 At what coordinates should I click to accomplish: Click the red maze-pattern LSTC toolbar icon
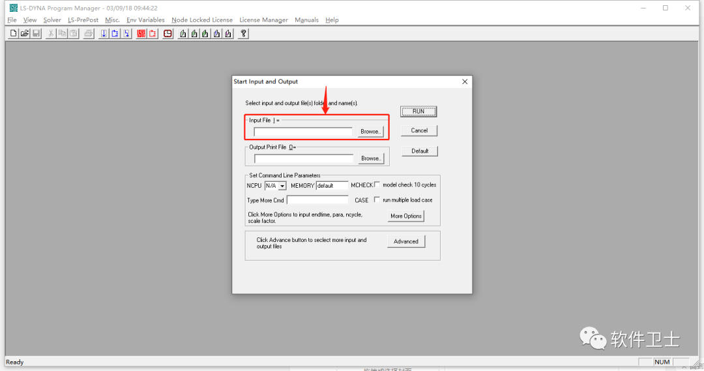(x=141, y=33)
